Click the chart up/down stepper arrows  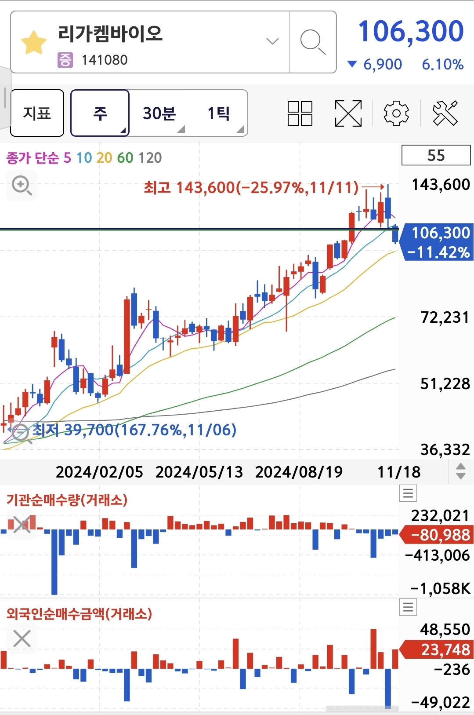[x=461, y=471]
